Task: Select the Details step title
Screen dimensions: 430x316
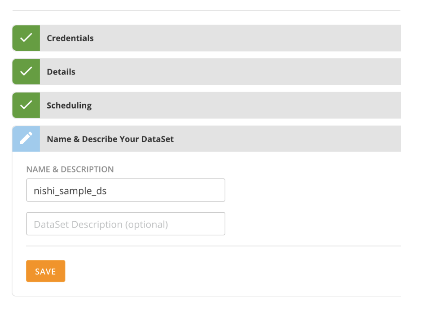Action: pyautogui.click(x=61, y=72)
